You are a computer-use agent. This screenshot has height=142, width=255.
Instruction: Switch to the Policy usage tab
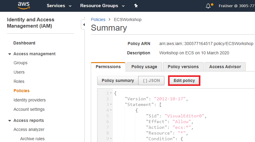click(144, 67)
